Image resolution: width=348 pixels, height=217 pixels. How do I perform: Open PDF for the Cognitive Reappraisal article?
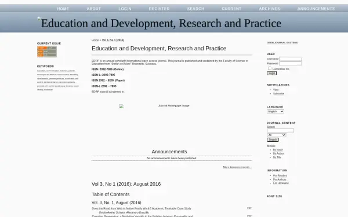coord(249,216)
